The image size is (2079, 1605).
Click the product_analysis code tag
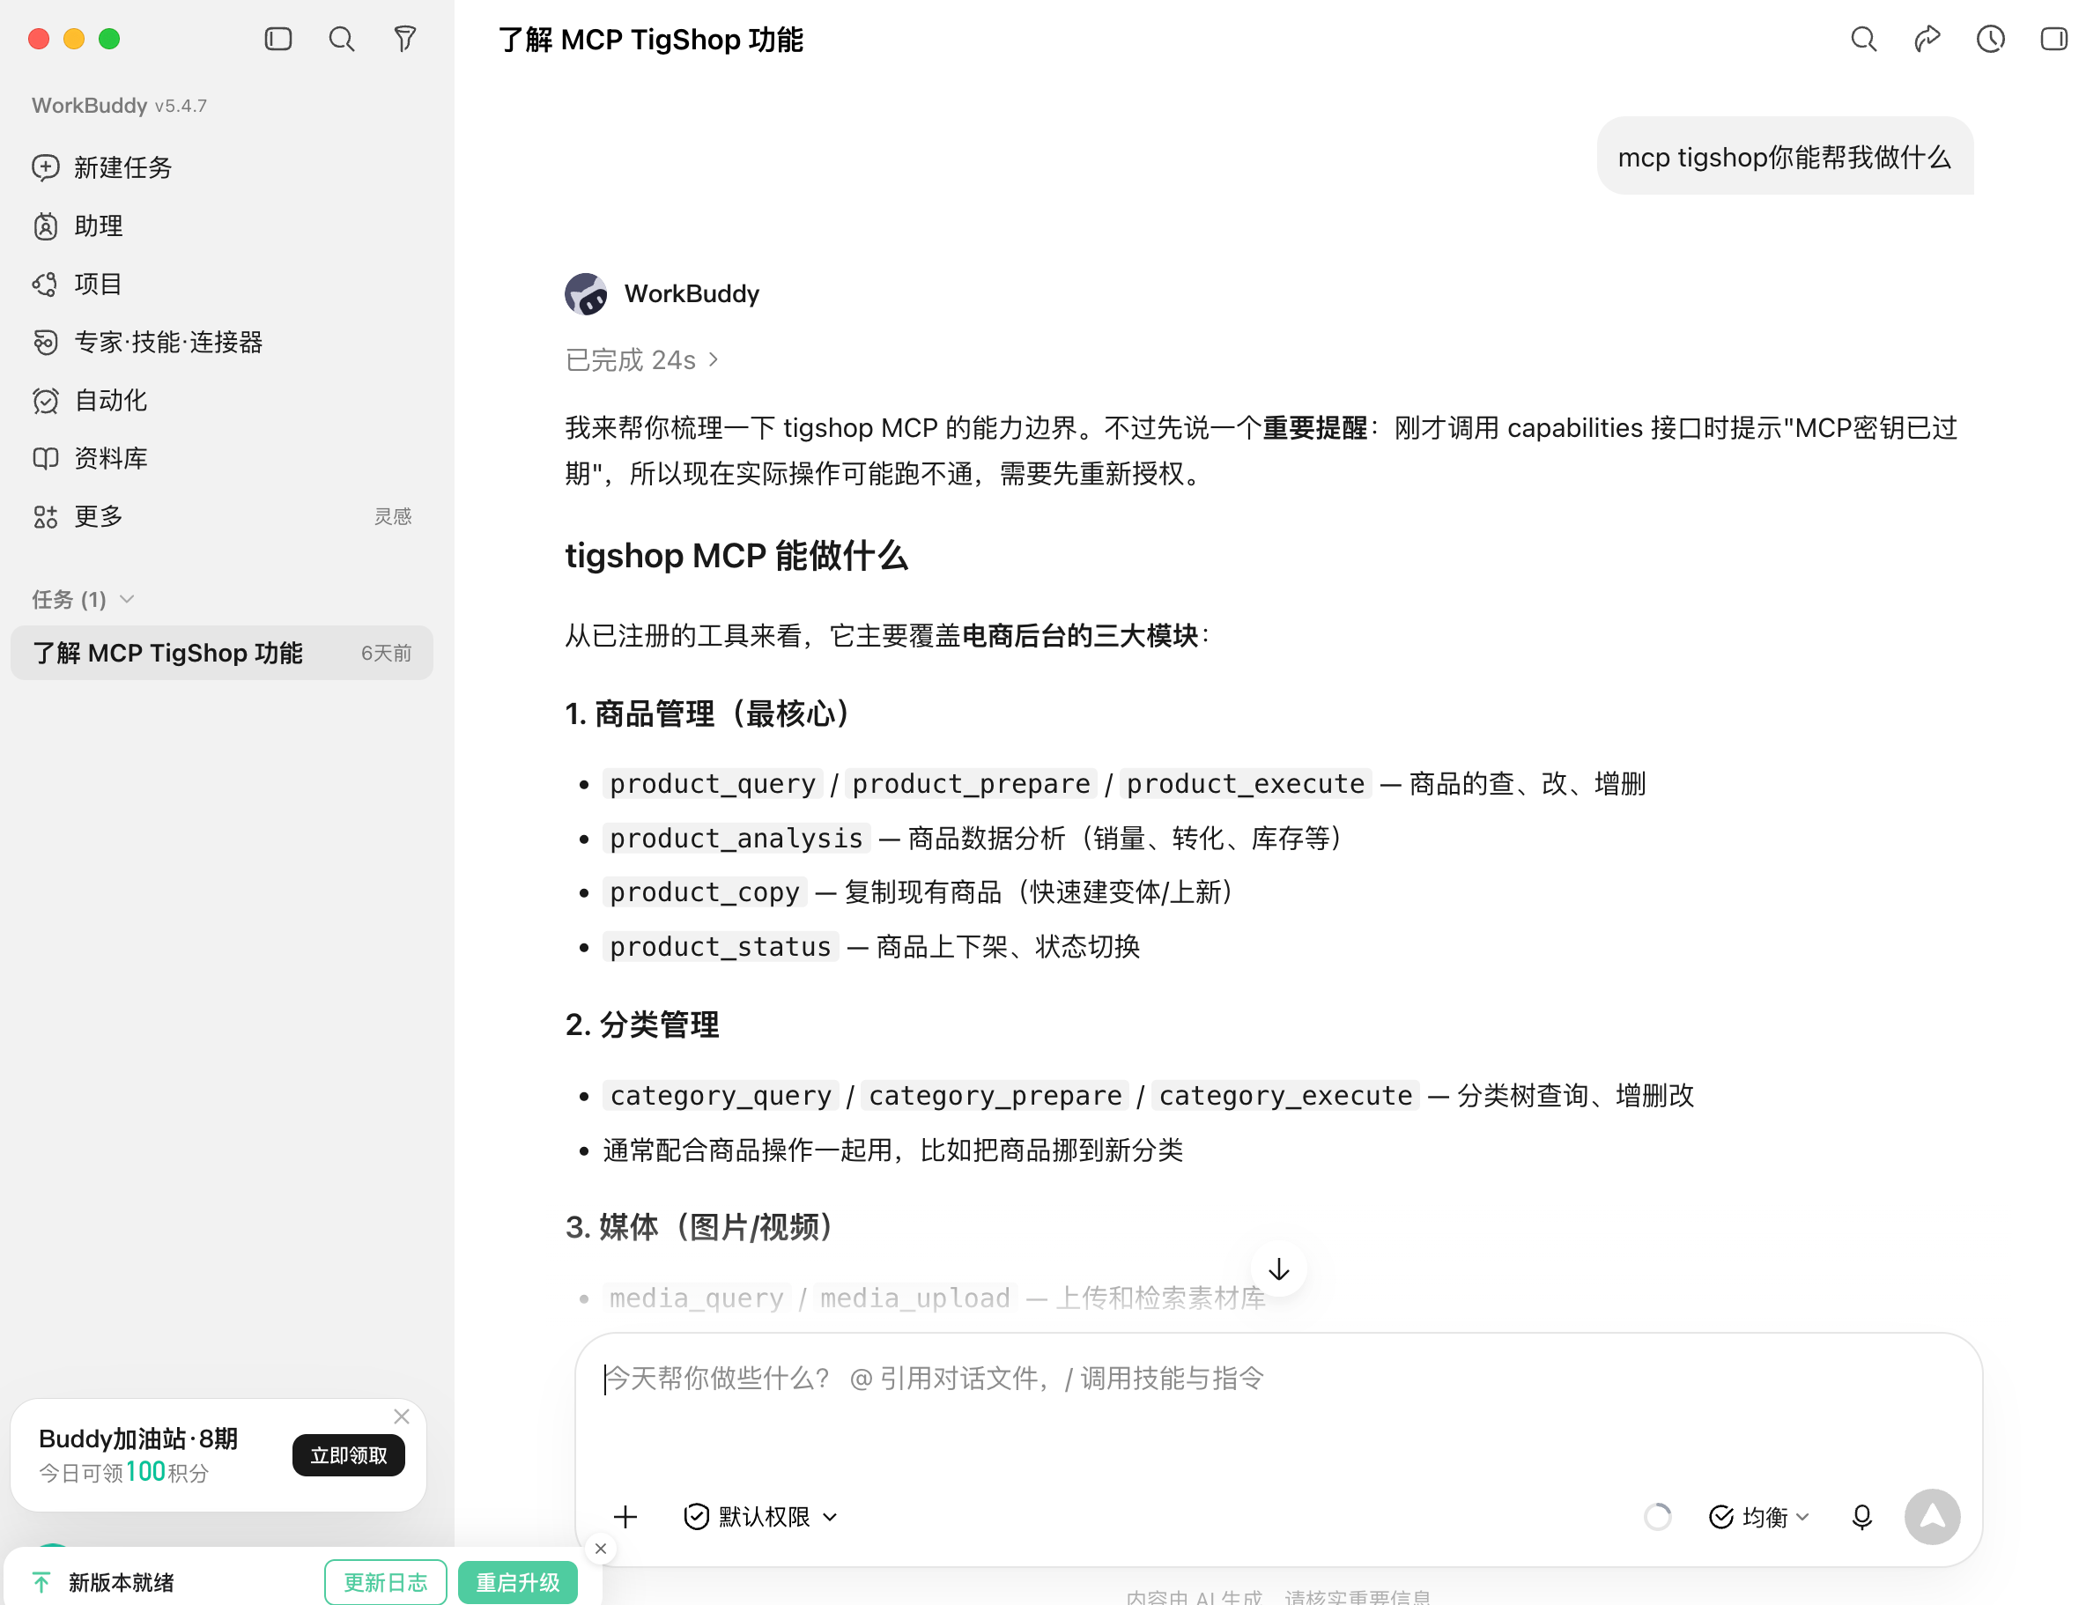(x=736, y=838)
